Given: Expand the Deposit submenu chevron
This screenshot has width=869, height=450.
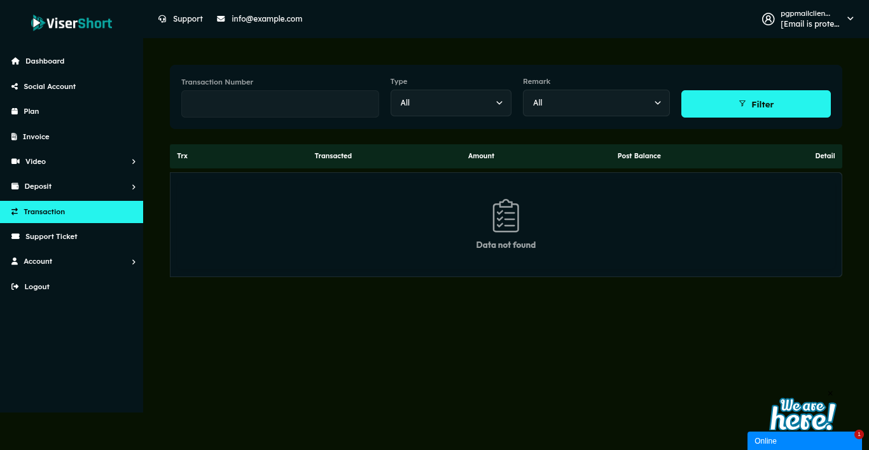Looking at the screenshot, I should pos(134,187).
